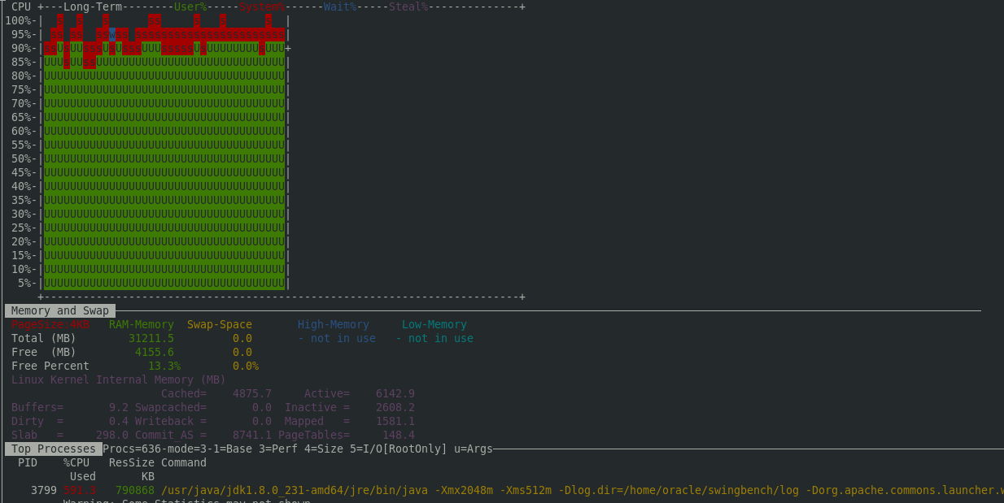This screenshot has width=1004, height=503.
Task: Click the 100%- axis label
Action: pos(20,20)
